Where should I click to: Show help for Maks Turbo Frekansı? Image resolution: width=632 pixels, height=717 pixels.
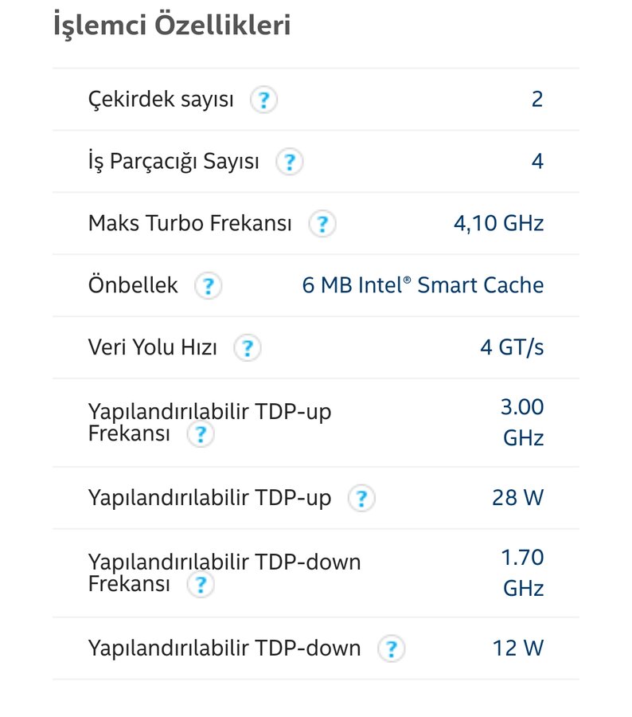322,225
